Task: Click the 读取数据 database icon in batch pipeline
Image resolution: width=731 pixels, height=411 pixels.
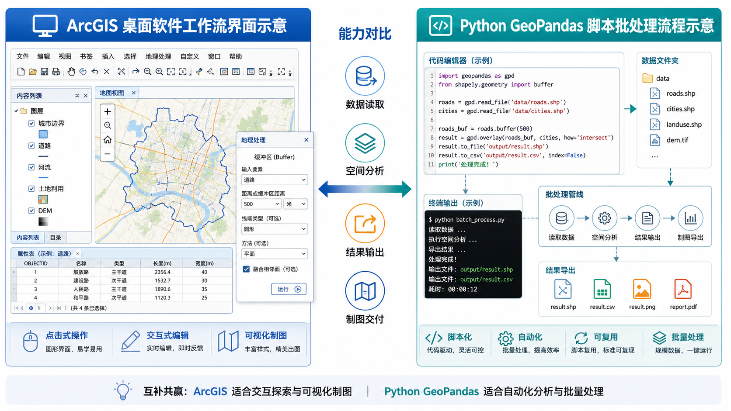Action: pos(561,218)
